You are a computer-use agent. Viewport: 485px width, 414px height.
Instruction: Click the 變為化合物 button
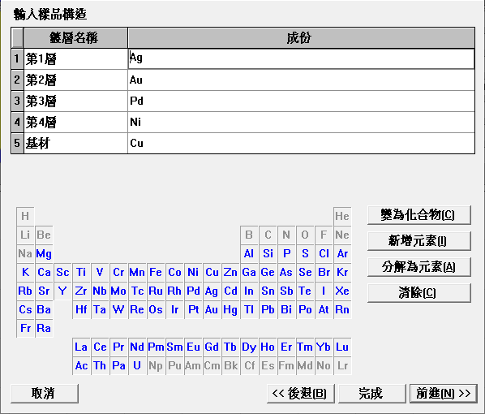tap(418, 215)
